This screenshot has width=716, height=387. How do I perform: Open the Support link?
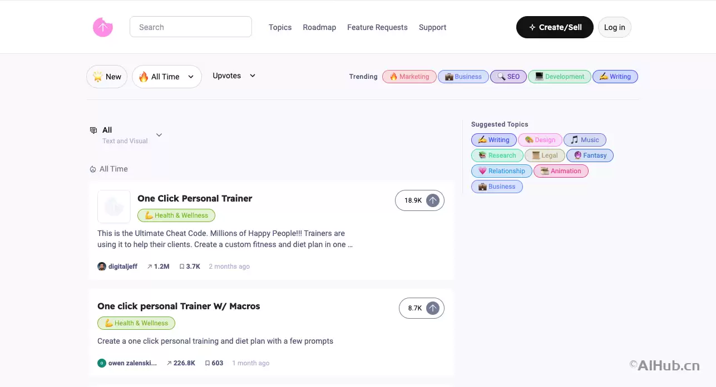(x=432, y=27)
